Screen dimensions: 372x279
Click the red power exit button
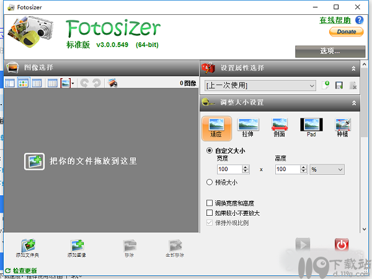point(342,245)
